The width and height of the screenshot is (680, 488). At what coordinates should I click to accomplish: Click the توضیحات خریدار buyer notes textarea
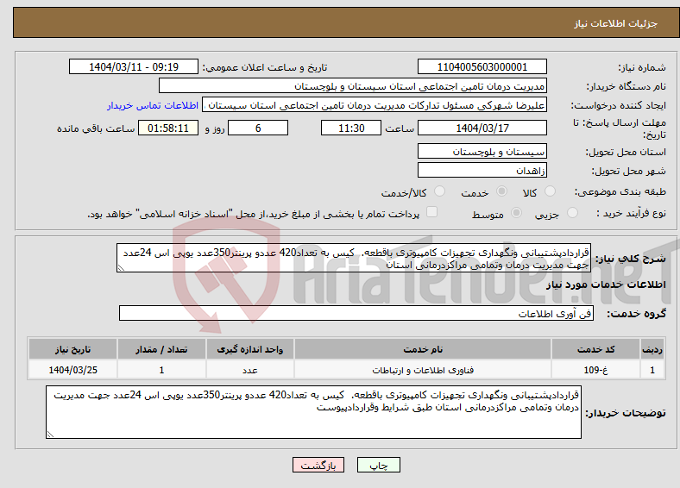tap(313, 412)
